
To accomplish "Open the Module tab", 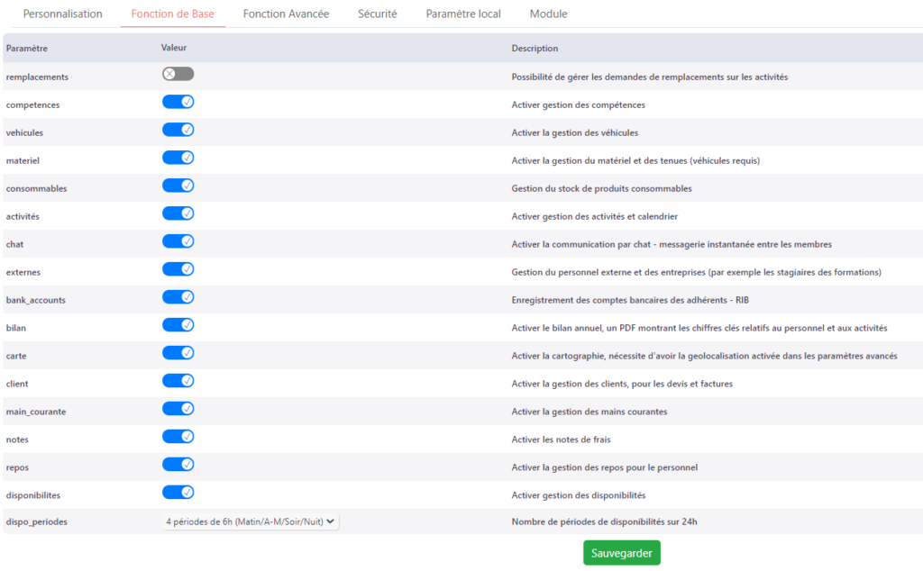I will click(548, 14).
